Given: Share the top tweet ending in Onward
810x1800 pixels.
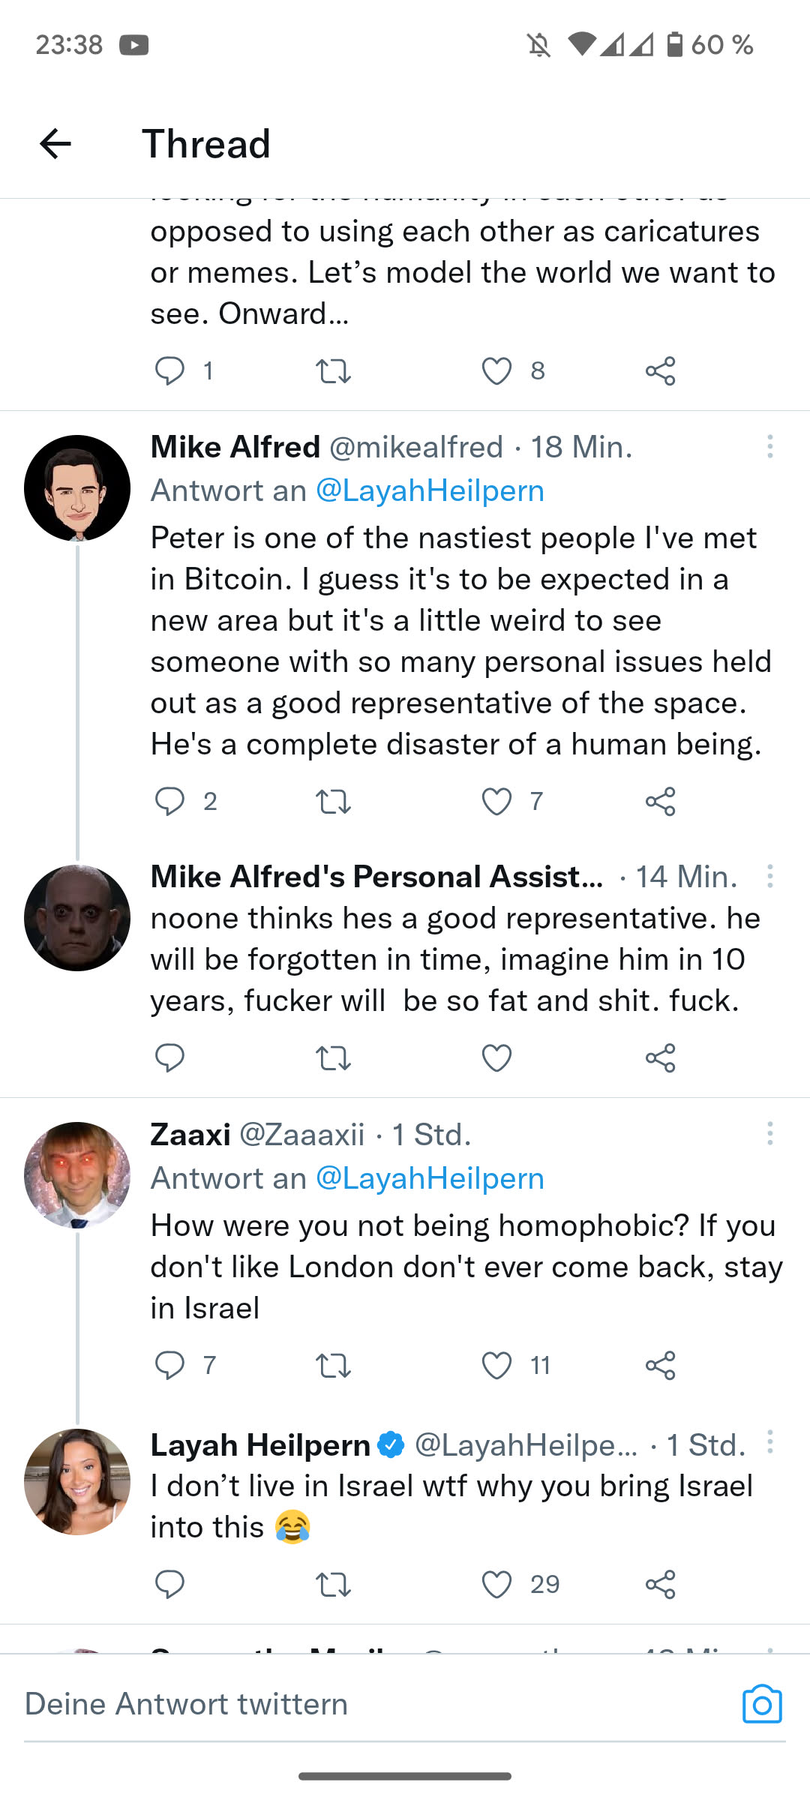Looking at the screenshot, I should (x=660, y=370).
